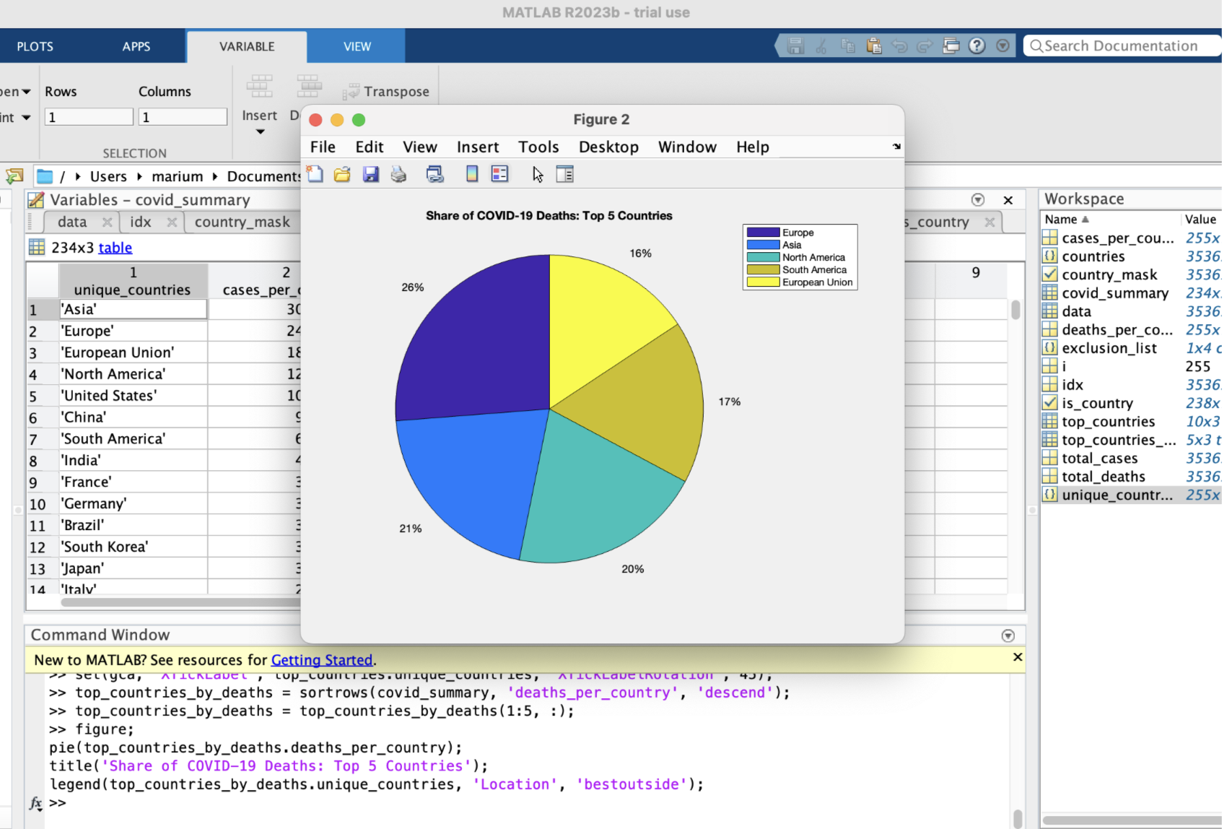Open the Command Window actions dropdown
1227x829 pixels.
click(x=1008, y=635)
